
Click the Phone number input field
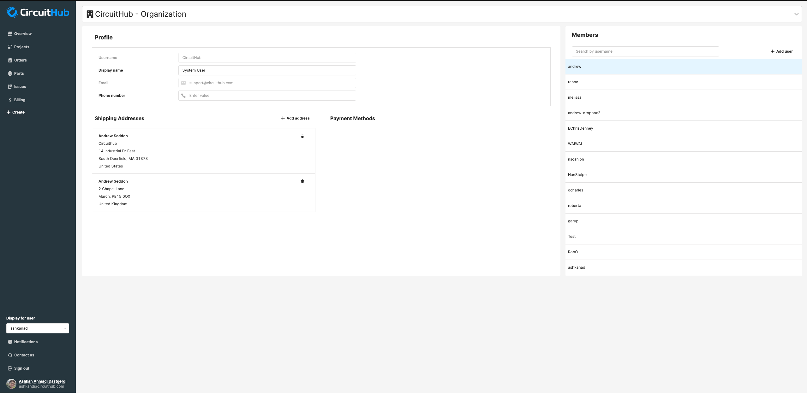coord(268,95)
